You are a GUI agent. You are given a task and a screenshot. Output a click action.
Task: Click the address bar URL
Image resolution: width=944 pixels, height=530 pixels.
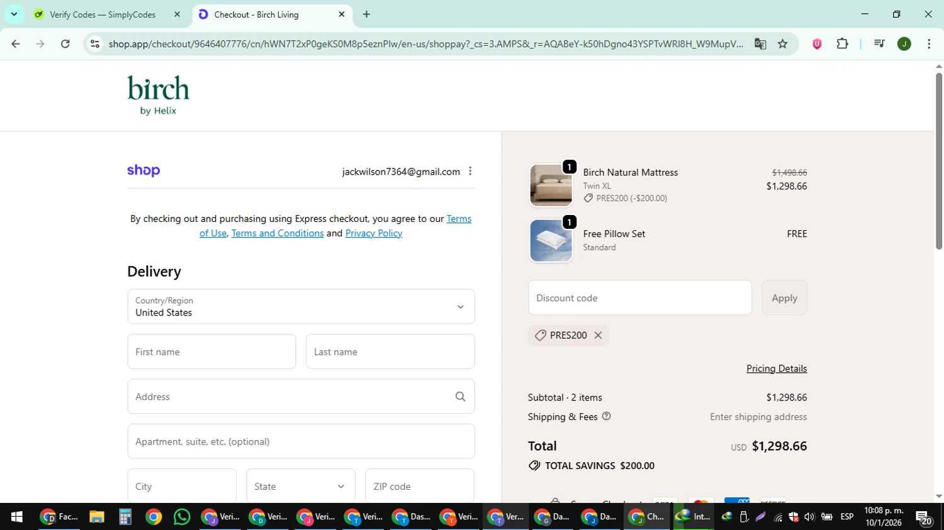click(425, 44)
